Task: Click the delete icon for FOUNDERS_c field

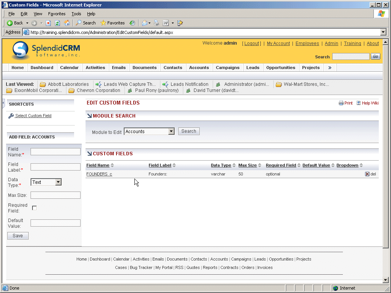Action: [367, 174]
